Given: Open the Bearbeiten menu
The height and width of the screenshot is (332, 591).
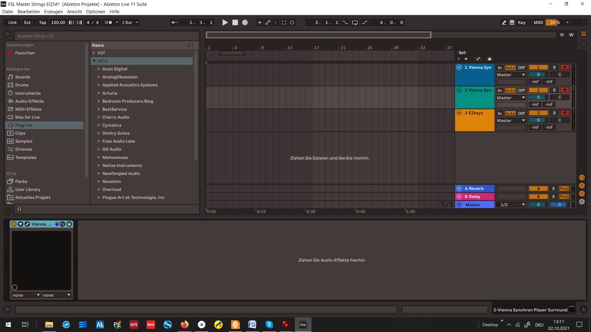Looking at the screenshot, I should click(29, 12).
